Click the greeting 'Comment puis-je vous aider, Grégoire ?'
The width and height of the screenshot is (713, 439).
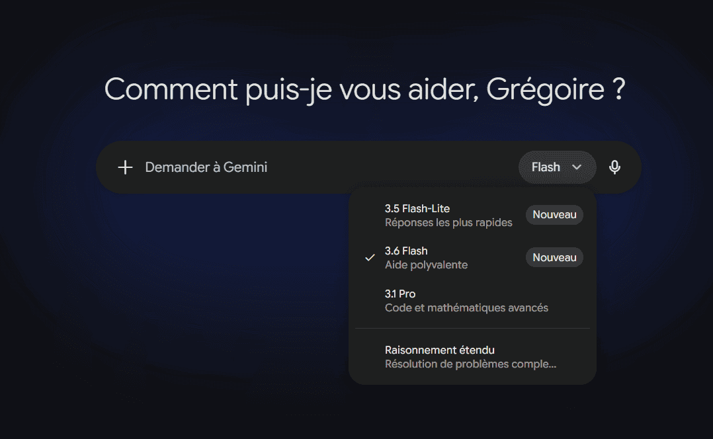364,89
